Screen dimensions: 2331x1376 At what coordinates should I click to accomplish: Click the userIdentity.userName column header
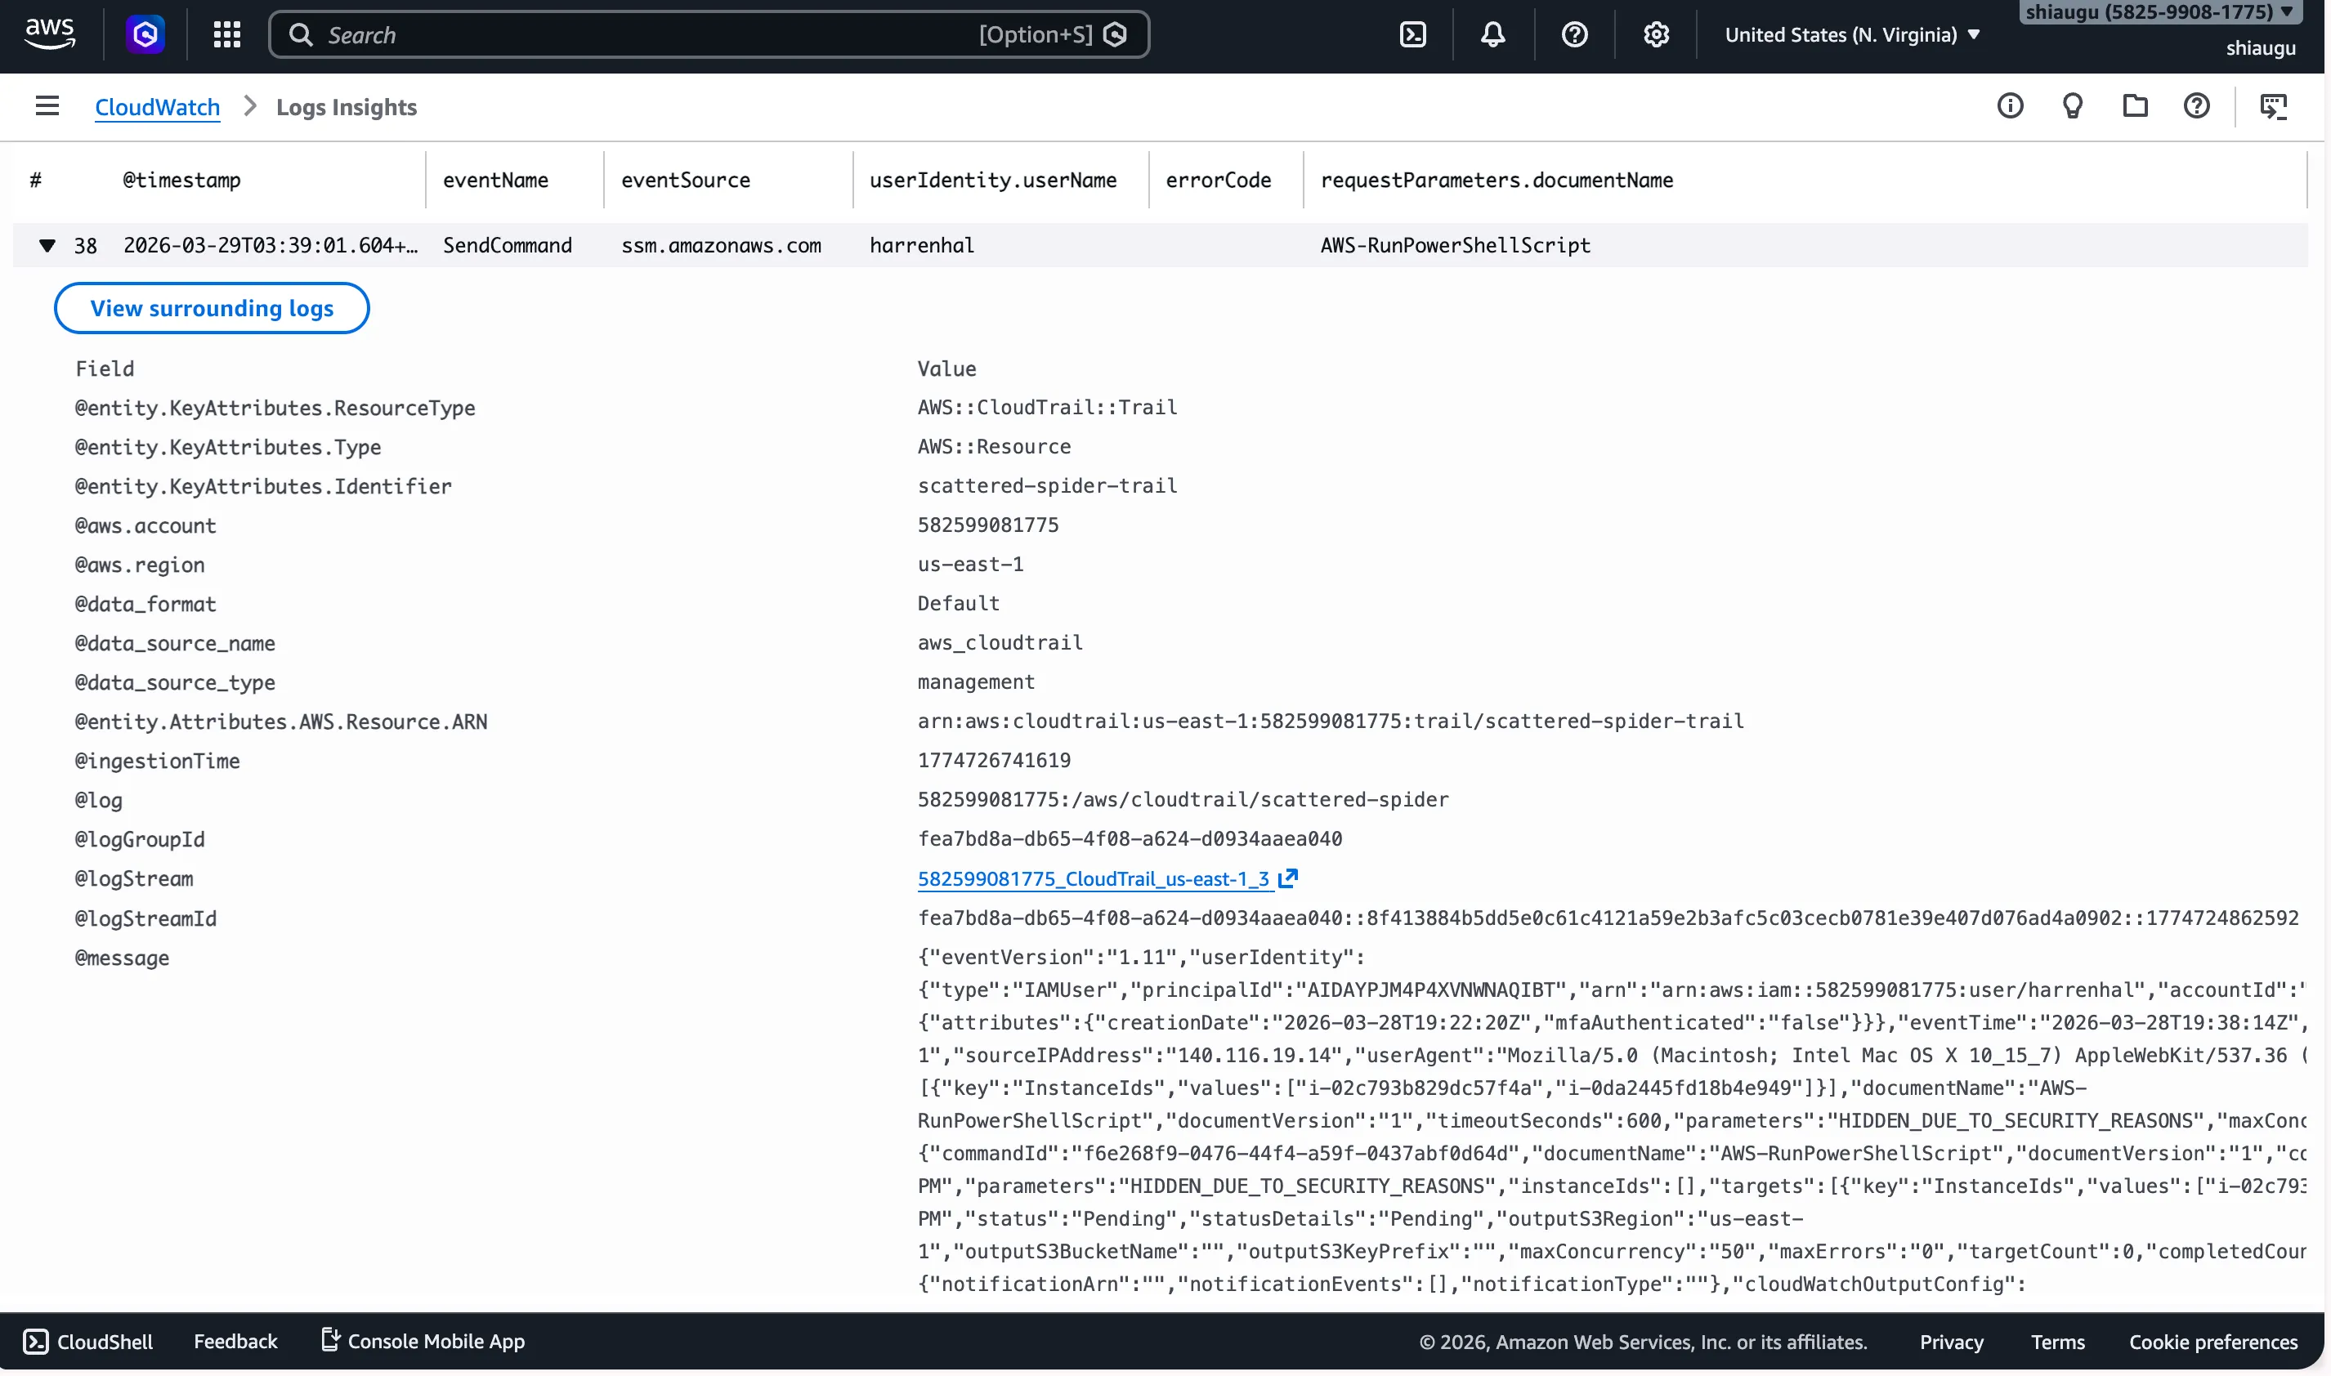tap(994, 180)
